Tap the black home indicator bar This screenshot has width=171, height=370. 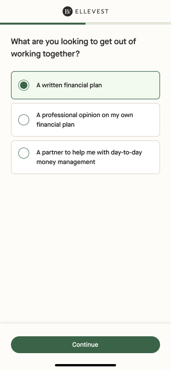pyautogui.click(x=86, y=365)
